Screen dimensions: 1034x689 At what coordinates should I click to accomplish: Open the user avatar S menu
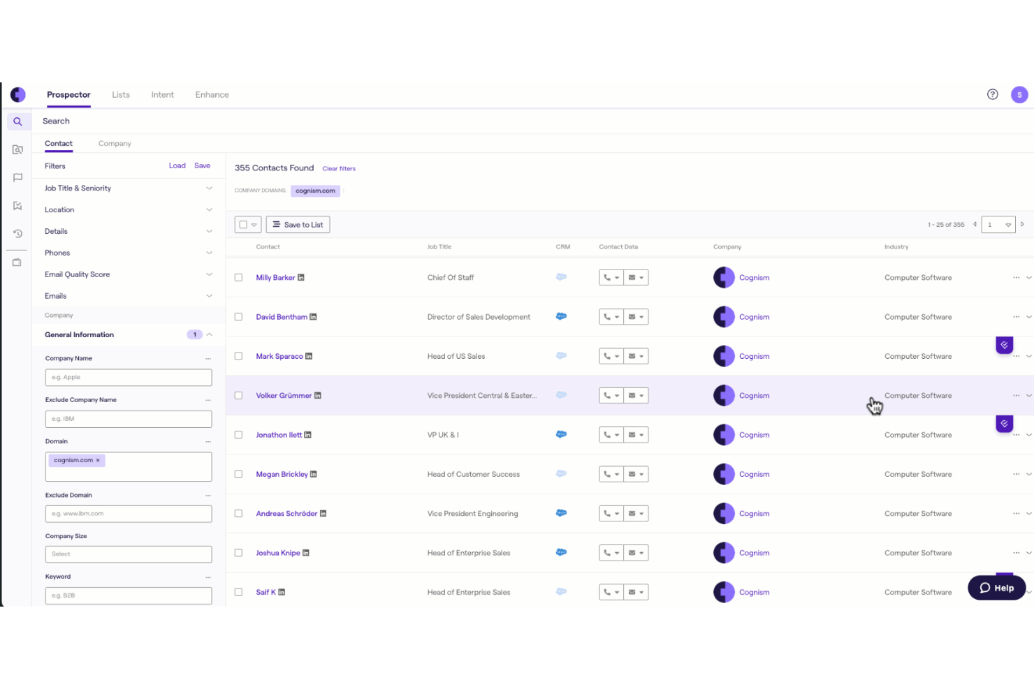1019,94
